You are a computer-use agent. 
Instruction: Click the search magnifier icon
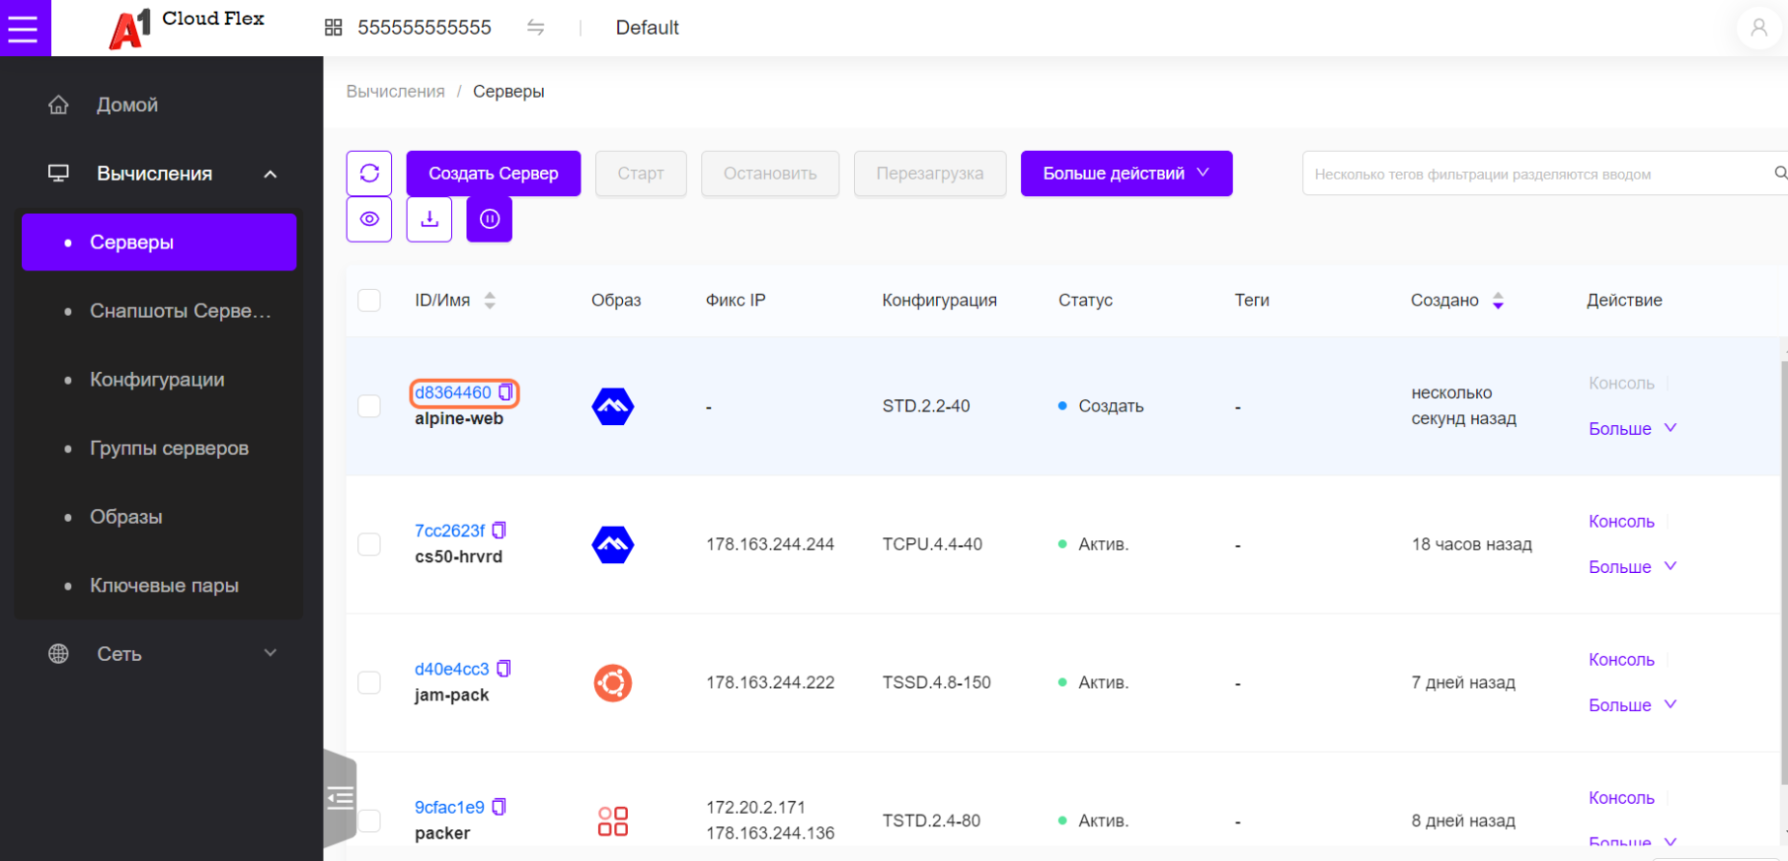tap(1780, 174)
